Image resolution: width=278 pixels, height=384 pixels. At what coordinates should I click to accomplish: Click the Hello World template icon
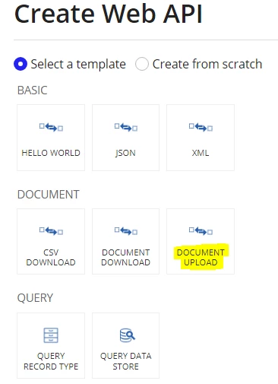51,127
